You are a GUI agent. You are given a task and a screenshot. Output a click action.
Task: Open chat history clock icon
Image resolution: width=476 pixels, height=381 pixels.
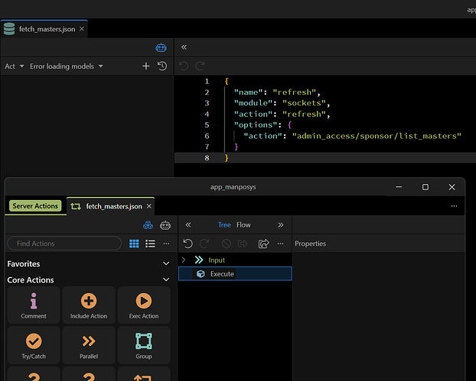162,66
